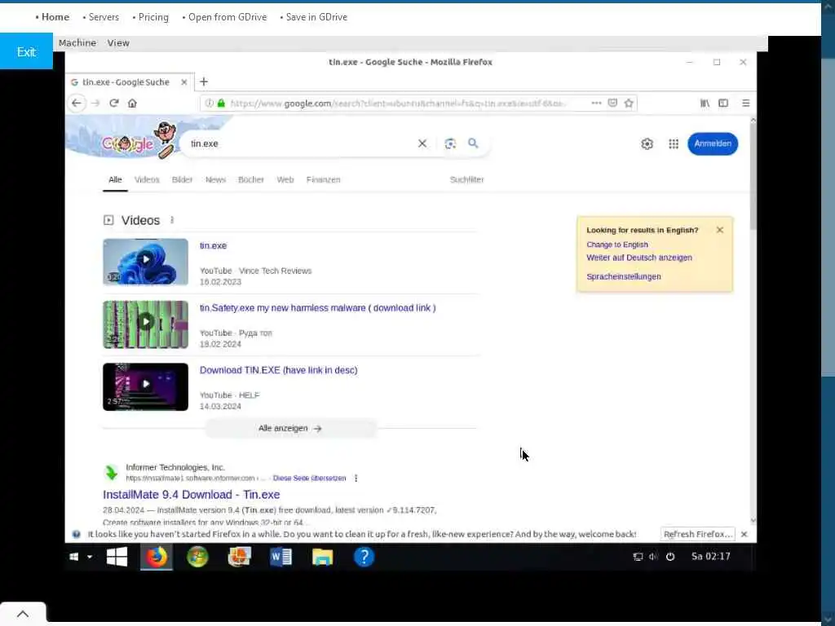This screenshot has width=835, height=626.
Task: Open file manager folder in taskbar
Action: click(322, 557)
